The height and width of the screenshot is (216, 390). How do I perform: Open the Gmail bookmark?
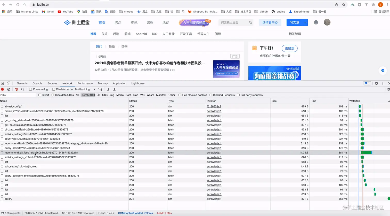(x=48, y=12)
